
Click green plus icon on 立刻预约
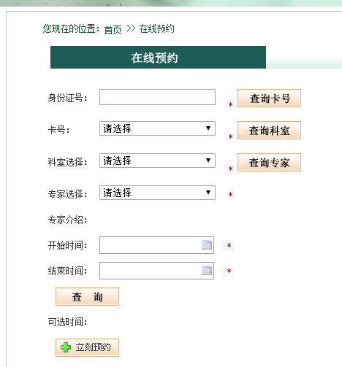66,347
